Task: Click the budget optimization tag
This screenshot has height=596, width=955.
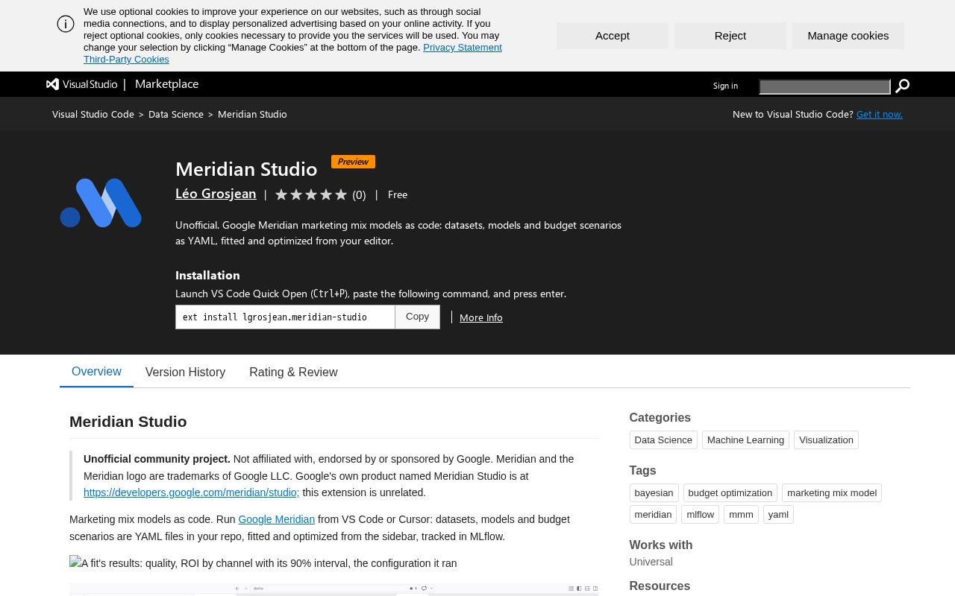Action: (x=730, y=492)
